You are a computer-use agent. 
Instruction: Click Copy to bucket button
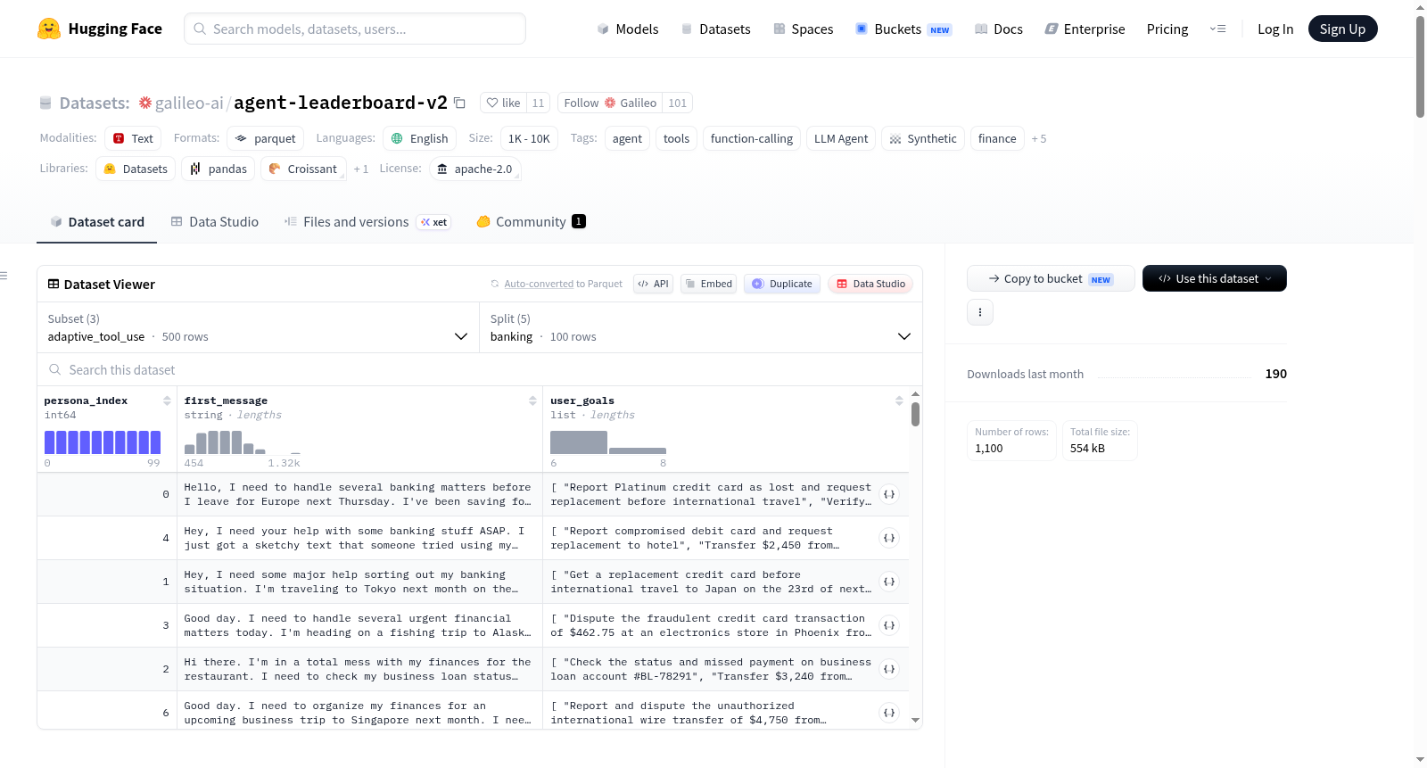pyautogui.click(x=1051, y=278)
